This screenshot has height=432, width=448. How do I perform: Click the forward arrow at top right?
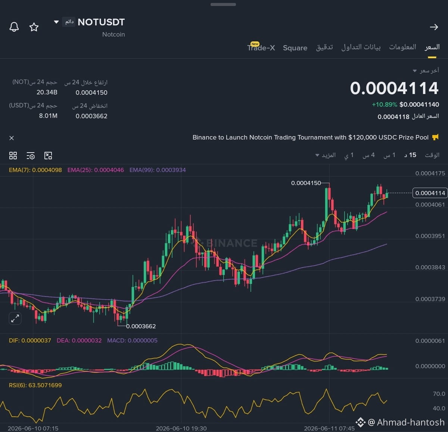coord(434,27)
